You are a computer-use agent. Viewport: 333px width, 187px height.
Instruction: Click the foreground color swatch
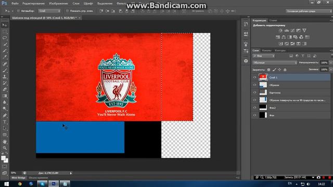pyautogui.click(x=4, y=158)
